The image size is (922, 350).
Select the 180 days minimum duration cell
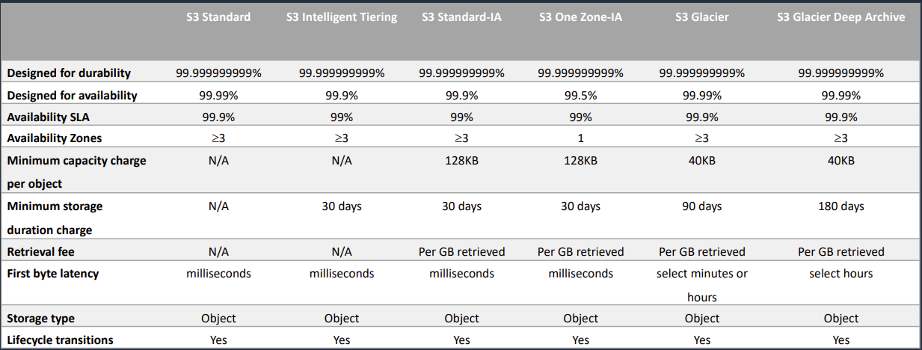841,206
